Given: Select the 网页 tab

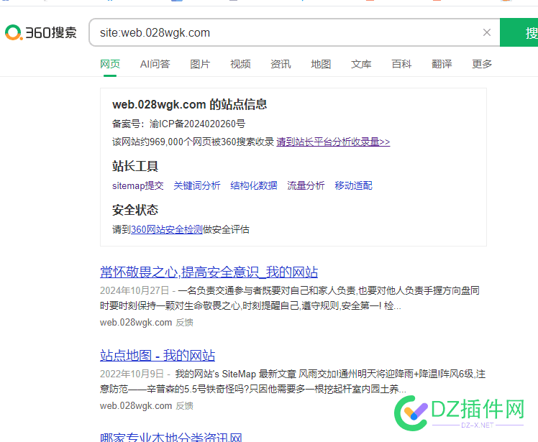Looking at the screenshot, I should pyautogui.click(x=110, y=64).
